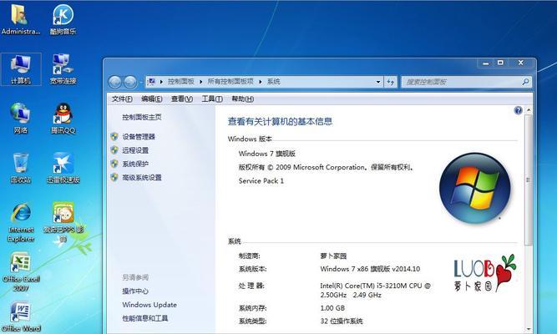557x334 pixels.
Task: Open the 工具(T) menu
Action: (x=212, y=99)
